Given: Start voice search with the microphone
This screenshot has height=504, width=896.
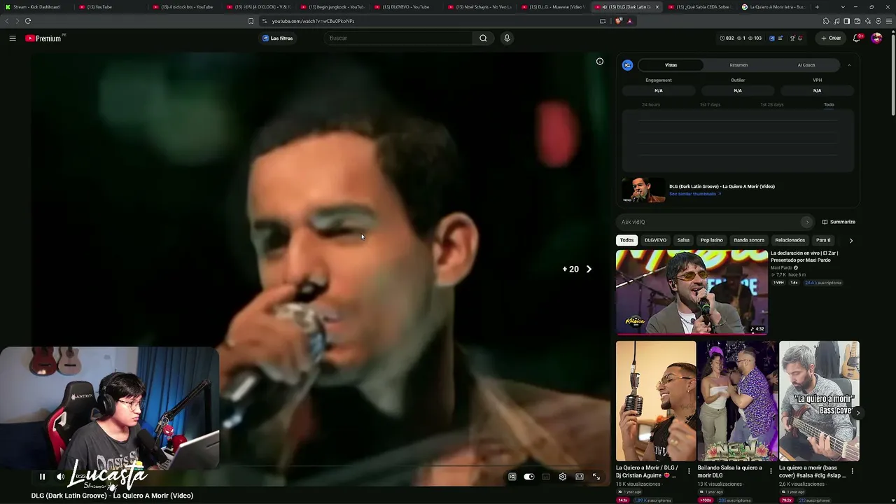Looking at the screenshot, I should click(507, 38).
